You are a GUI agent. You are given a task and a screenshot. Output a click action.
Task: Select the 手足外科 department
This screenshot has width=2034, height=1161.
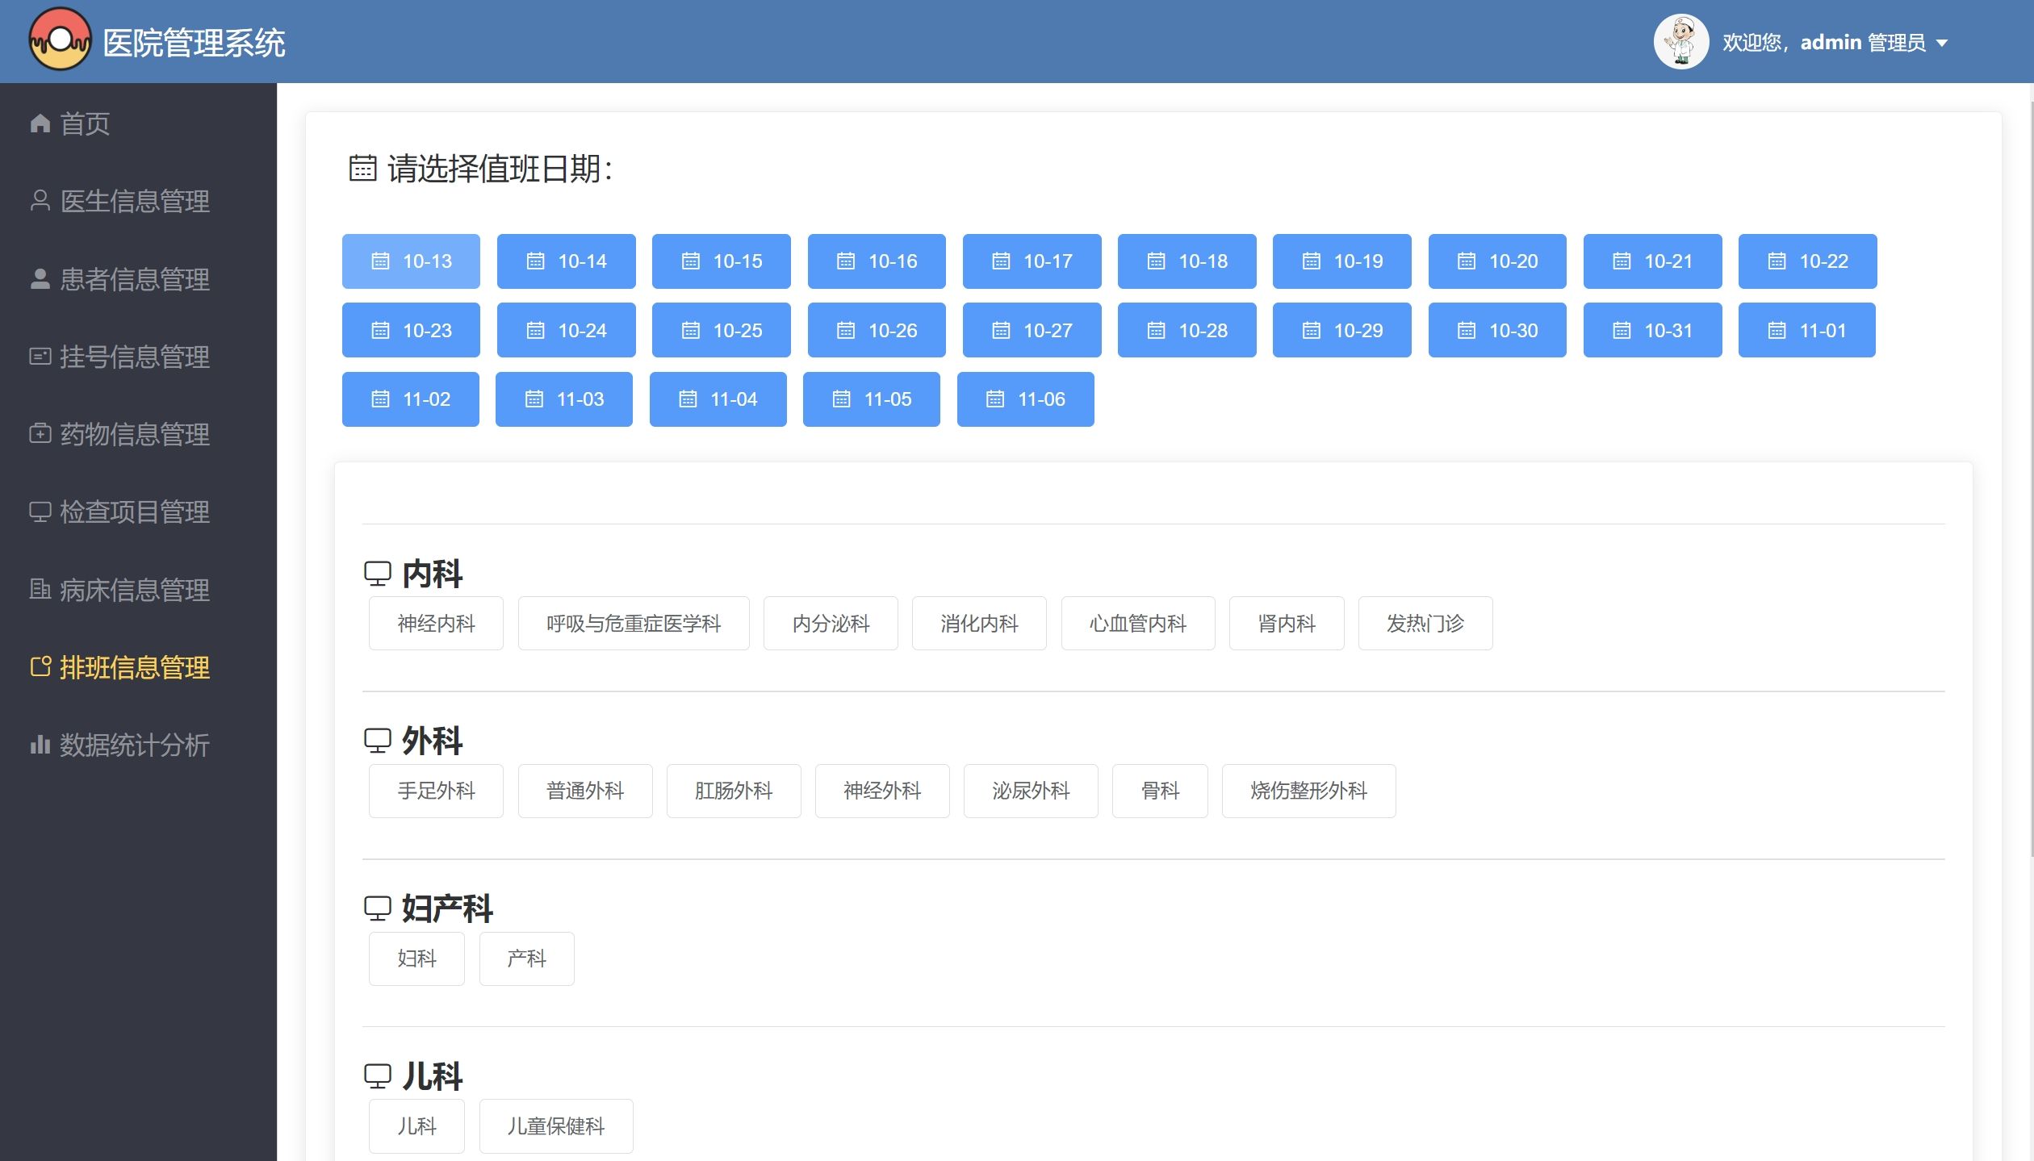tap(436, 791)
